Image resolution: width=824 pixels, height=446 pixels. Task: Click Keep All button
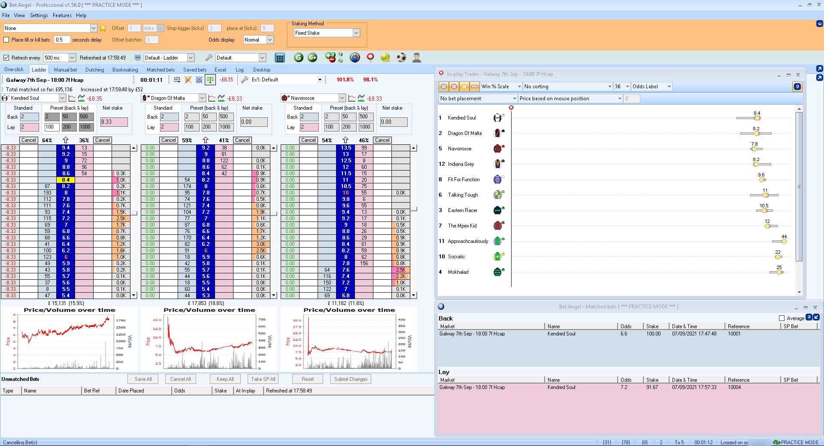[225, 379]
